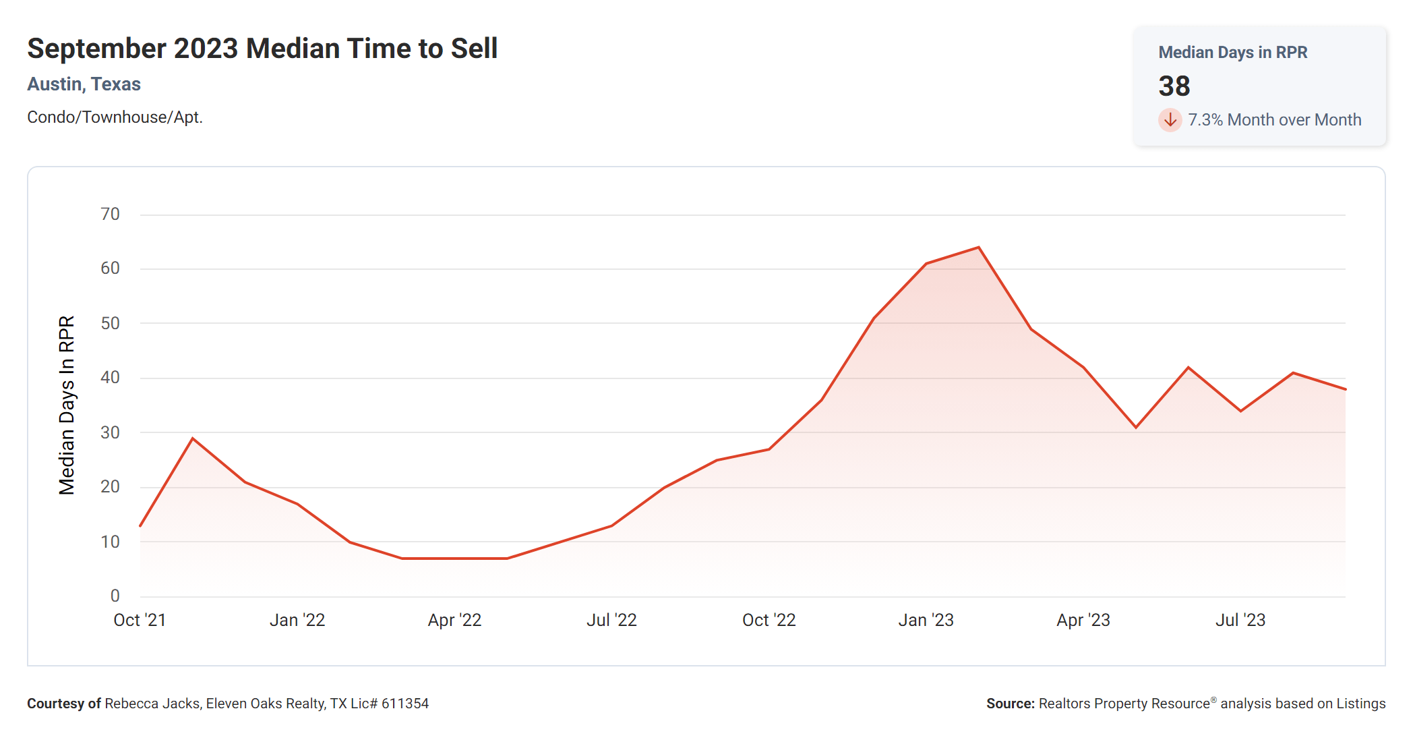The image size is (1413, 742).
Task: Click the highest peak point on the red line
Action: tap(978, 248)
